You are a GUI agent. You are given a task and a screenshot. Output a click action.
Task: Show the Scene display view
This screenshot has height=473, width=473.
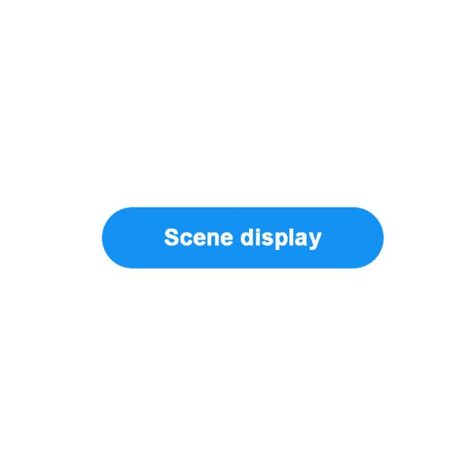[x=243, y=238]
